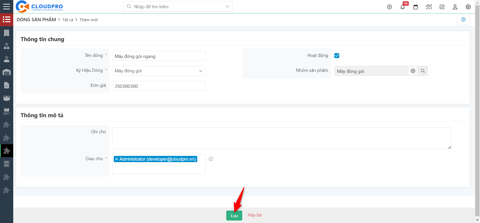This screenshot has height=223, width=480.
Task: Click the Nhóm sản phẩm field
Action: [371, 71]
